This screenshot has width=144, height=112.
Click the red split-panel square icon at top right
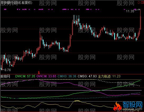(x=142, y=2)
